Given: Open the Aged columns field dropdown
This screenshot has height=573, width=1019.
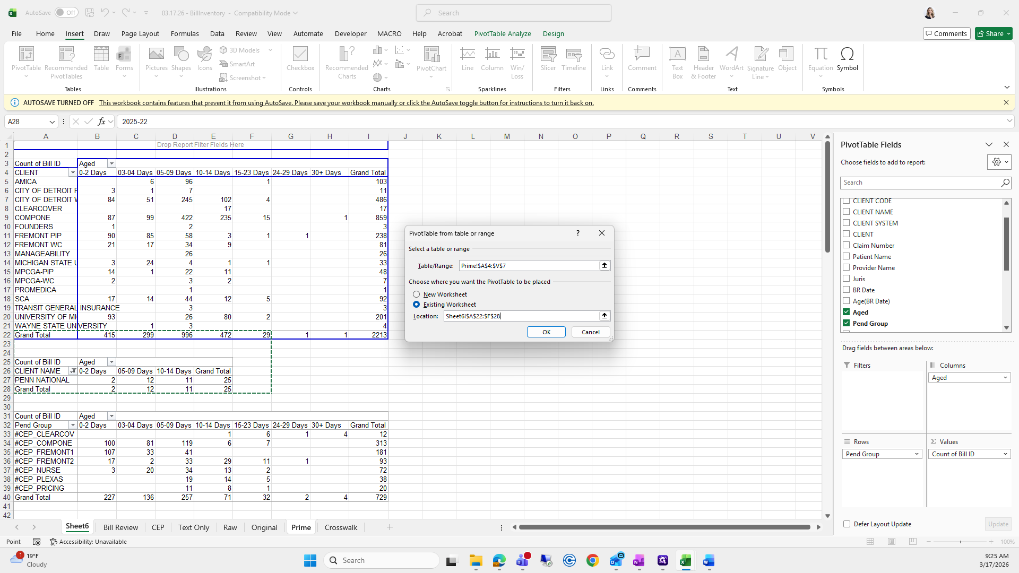Looking at the screenshot, I should coord(1005,378).
